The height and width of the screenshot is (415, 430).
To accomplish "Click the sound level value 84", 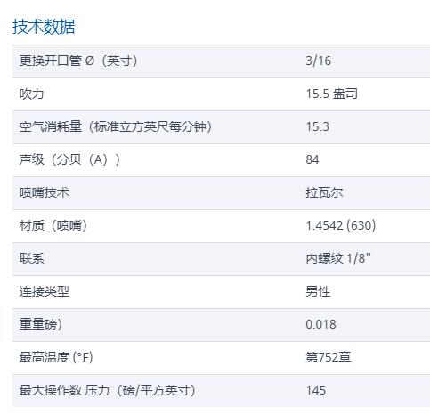I will click(312, 159).
